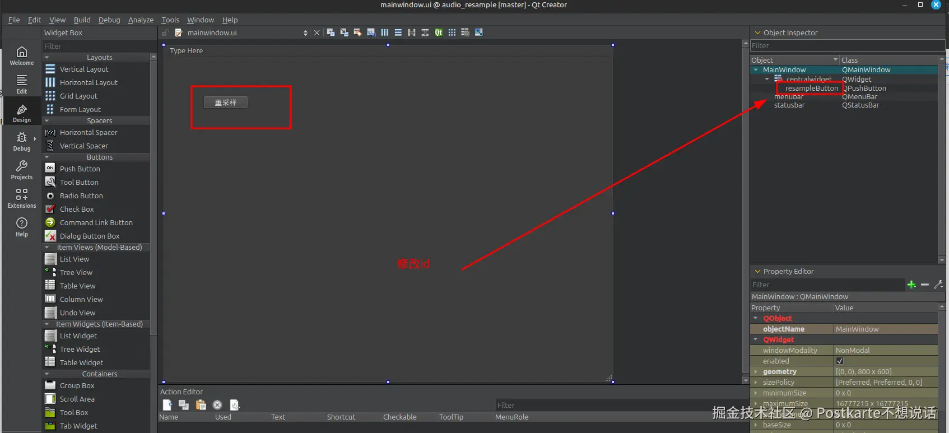Click the minus remove property icon
Image resolution: width=949 pixels, height=433 pixels.
point(925,285)
